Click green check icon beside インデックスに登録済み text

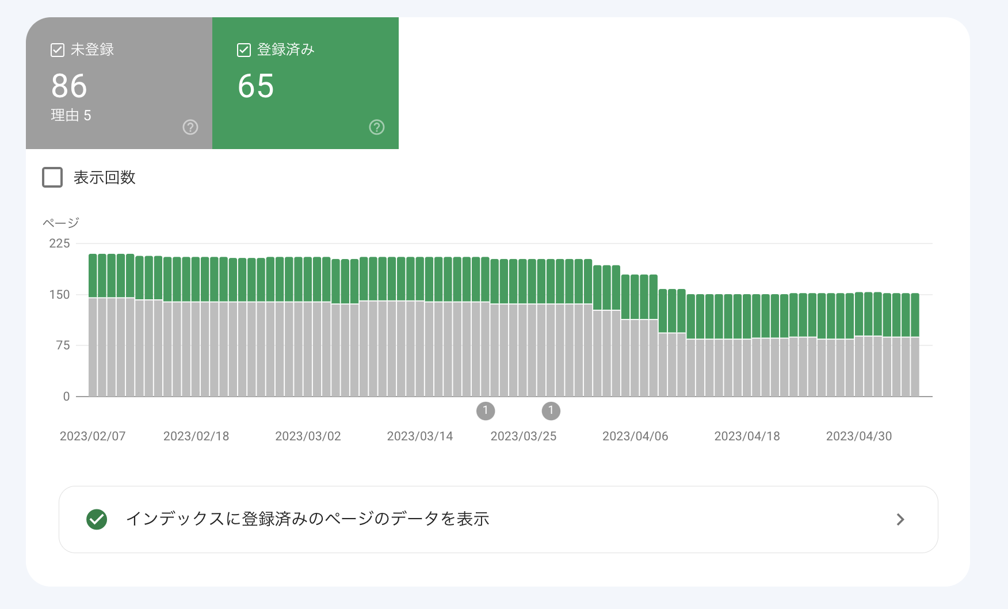pos(97,519)
